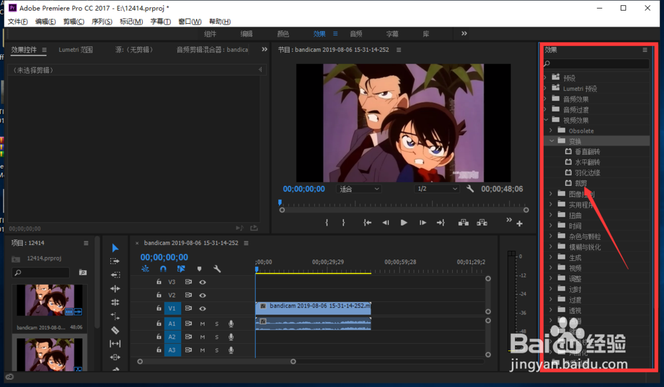Select the 羽化边缘 effect
This screenshot has width=664, height=387.
(588, 173)
